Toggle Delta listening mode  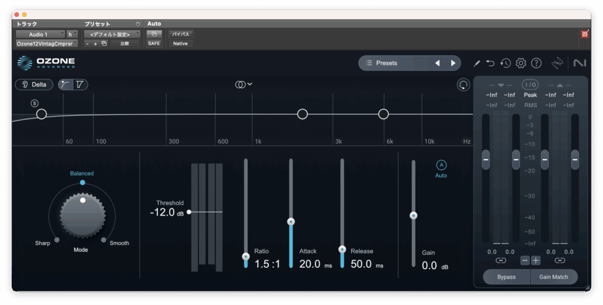pyautogui.click(x=34, y=85)
